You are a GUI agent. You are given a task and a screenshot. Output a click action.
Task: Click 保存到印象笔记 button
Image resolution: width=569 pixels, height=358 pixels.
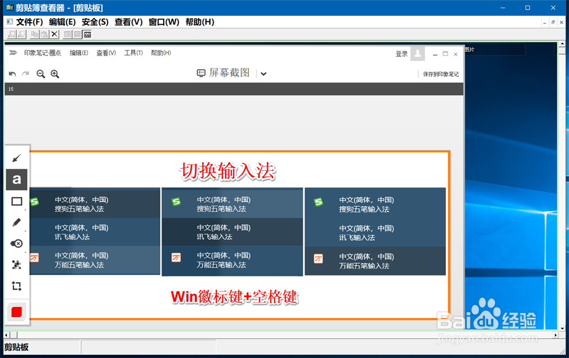tap(441, 74)
